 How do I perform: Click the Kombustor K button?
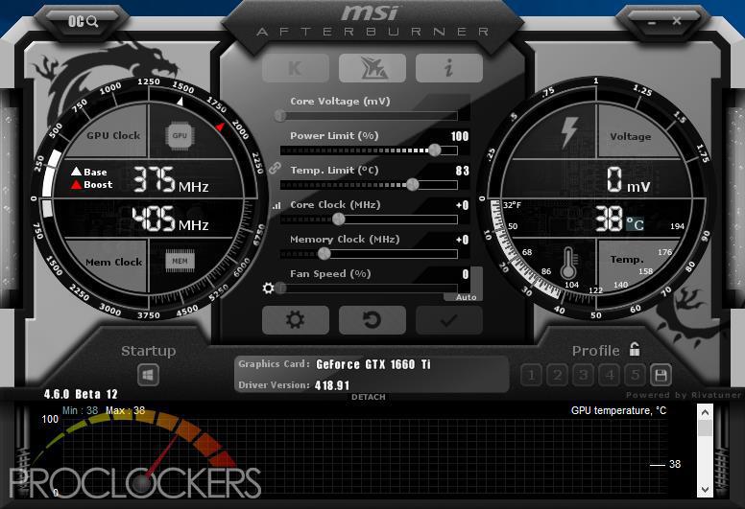pos(296,68)
